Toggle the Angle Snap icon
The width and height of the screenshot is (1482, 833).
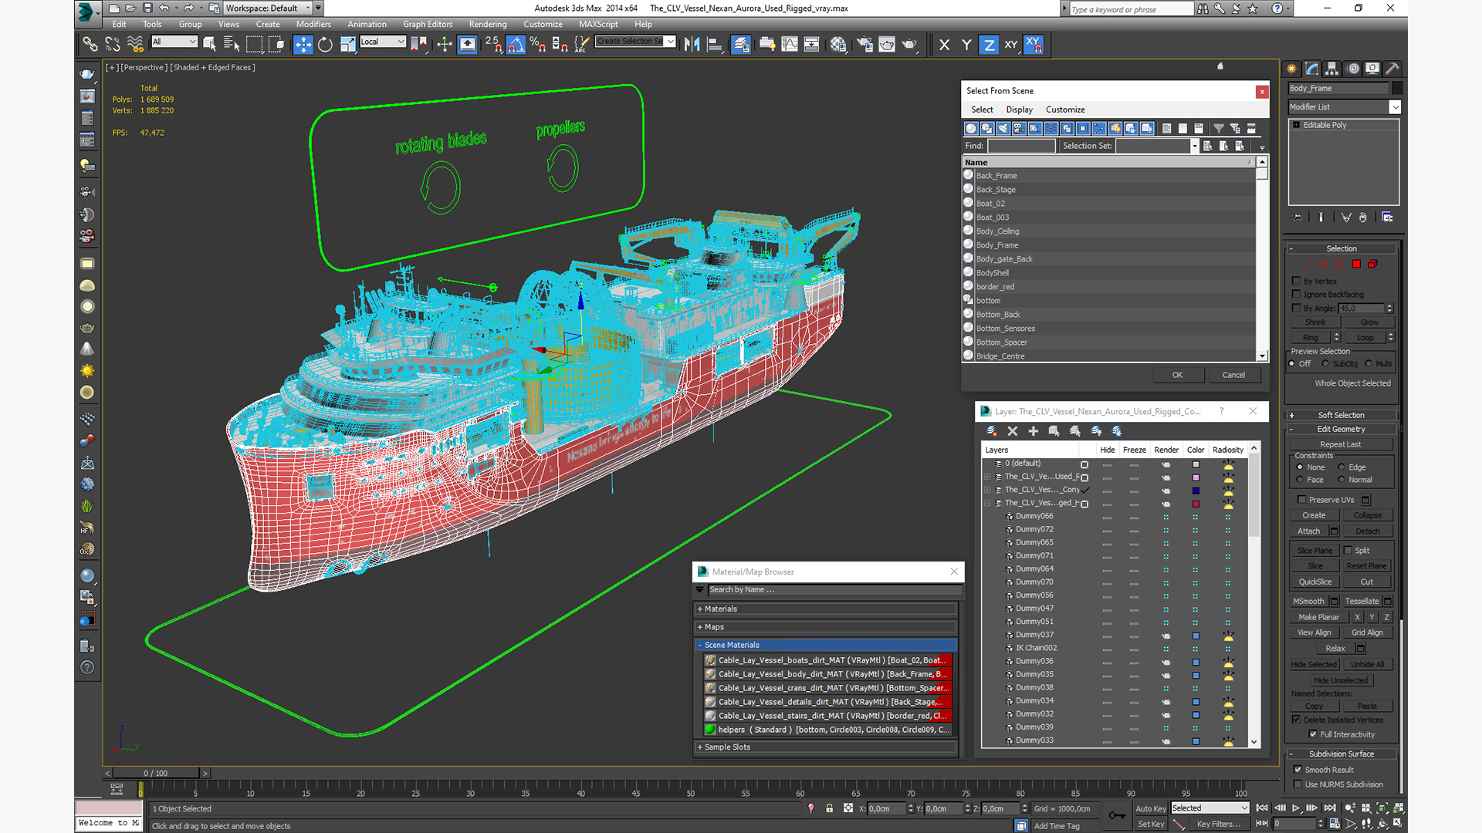[516, 45]
